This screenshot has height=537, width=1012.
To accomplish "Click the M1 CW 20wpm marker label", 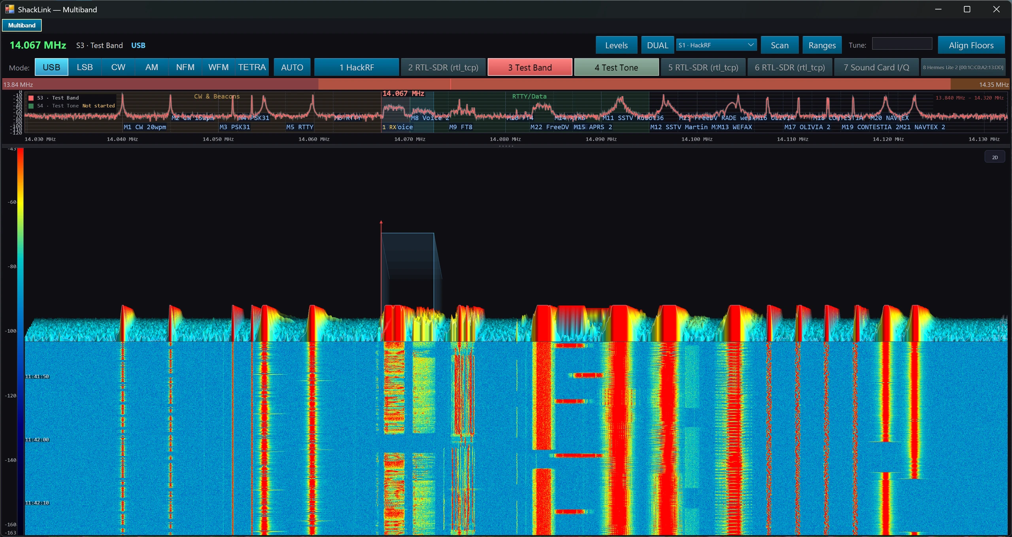I will tap(145, 127).
